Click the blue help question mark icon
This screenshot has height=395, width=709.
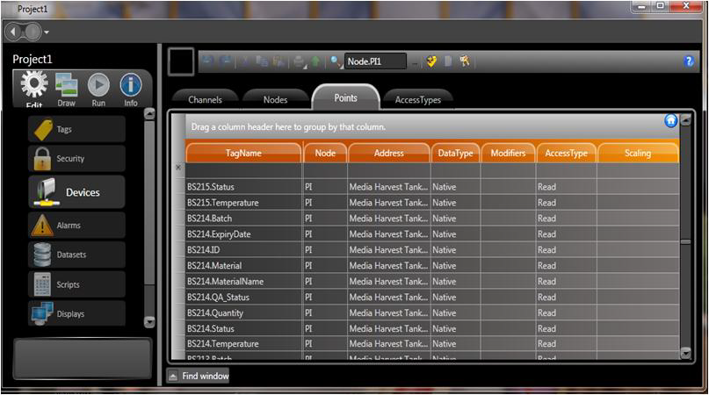tap(689, 61)
